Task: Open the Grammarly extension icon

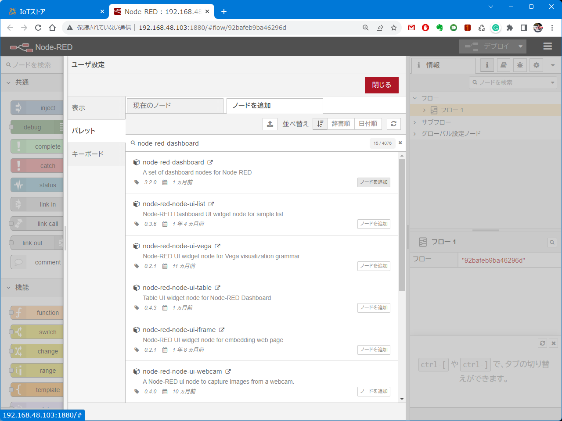Action: (x=496, y=28)
